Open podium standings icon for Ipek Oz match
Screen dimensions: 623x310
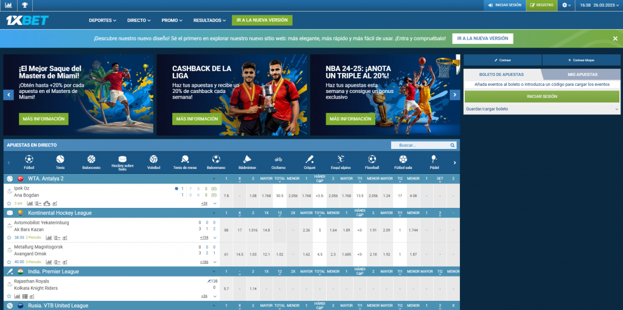46,203
